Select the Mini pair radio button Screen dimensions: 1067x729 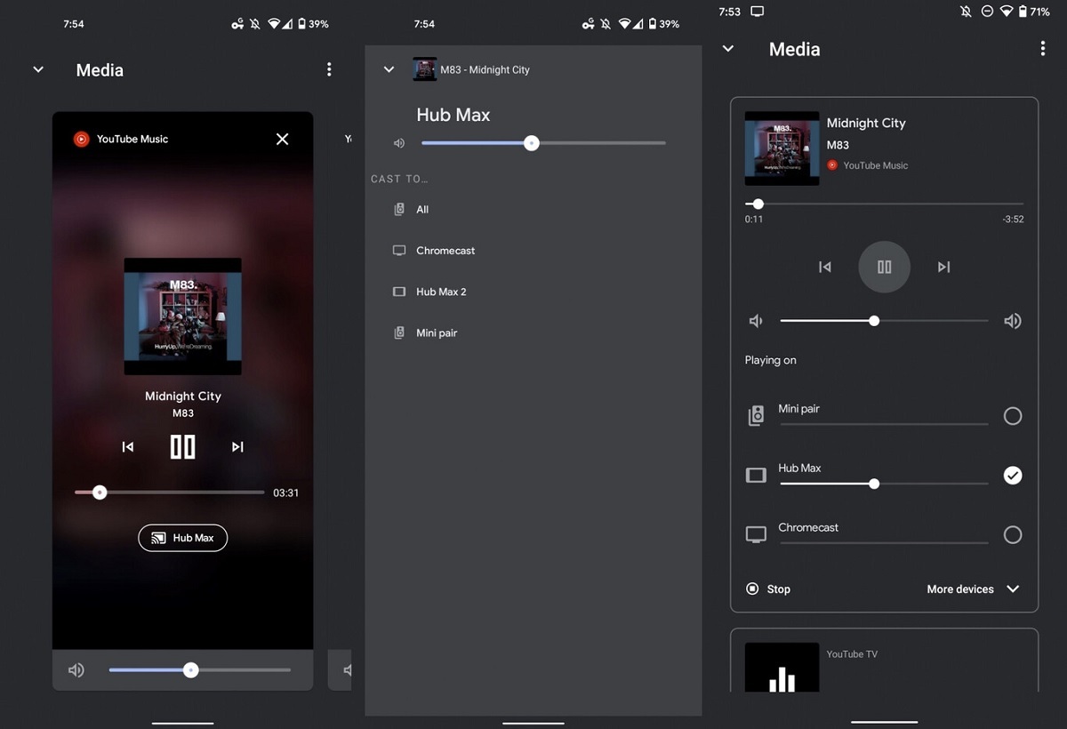(x=1013, y=416)
